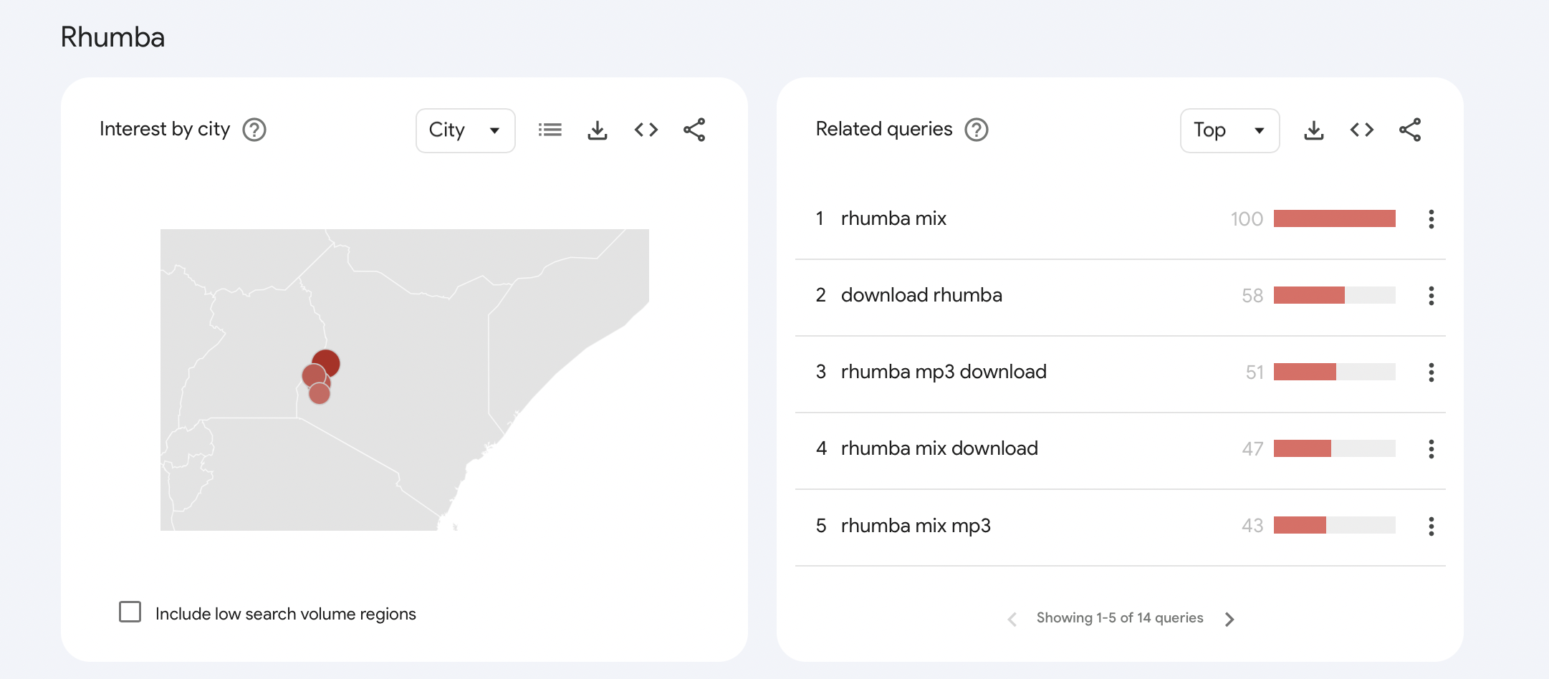Open more options for rhumba mix mp3
The width and height of the screenshot is (1549, 679).
1431,526
